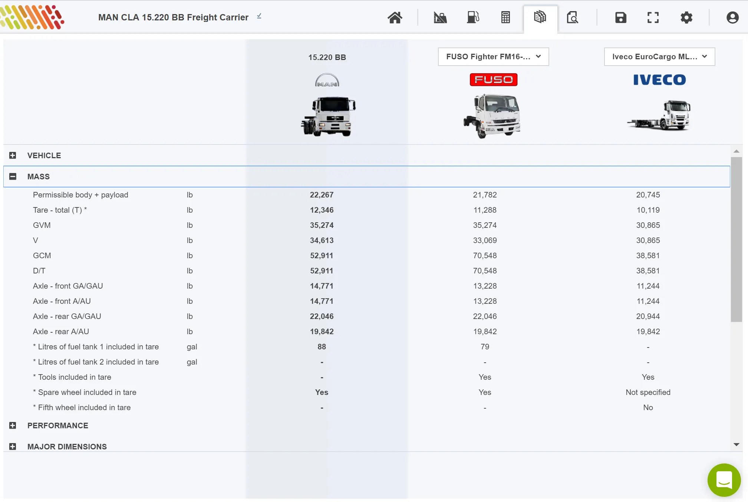This screenshot has height=502, width=748.
Task: Save the current comparison
Action: (620, 17)
